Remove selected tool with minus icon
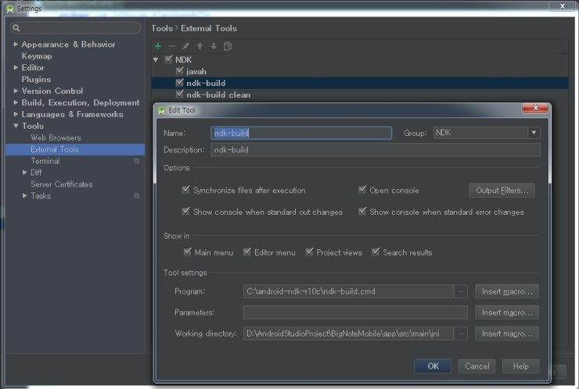Screen dimensions: 579x389 point(171,46)
